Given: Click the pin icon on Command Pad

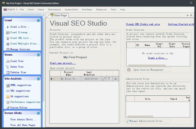Looking at the screenshot, I should [x=42, y=14].
